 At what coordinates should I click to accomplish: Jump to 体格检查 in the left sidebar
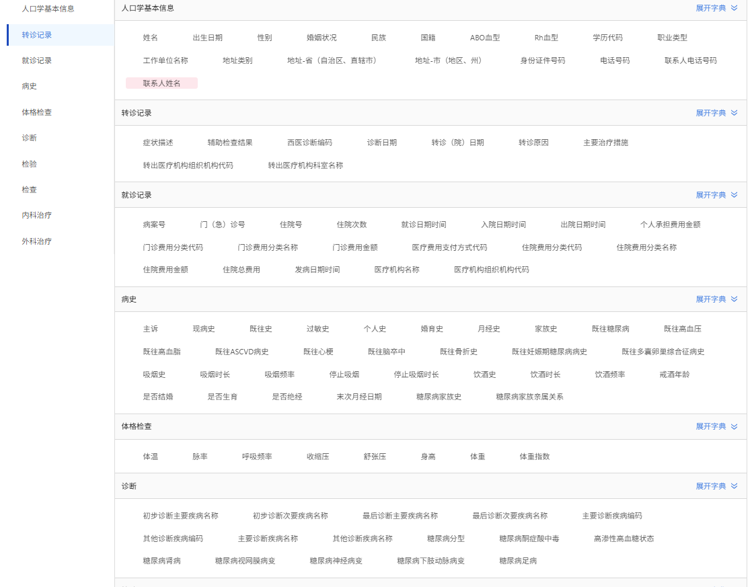(37, 112)
